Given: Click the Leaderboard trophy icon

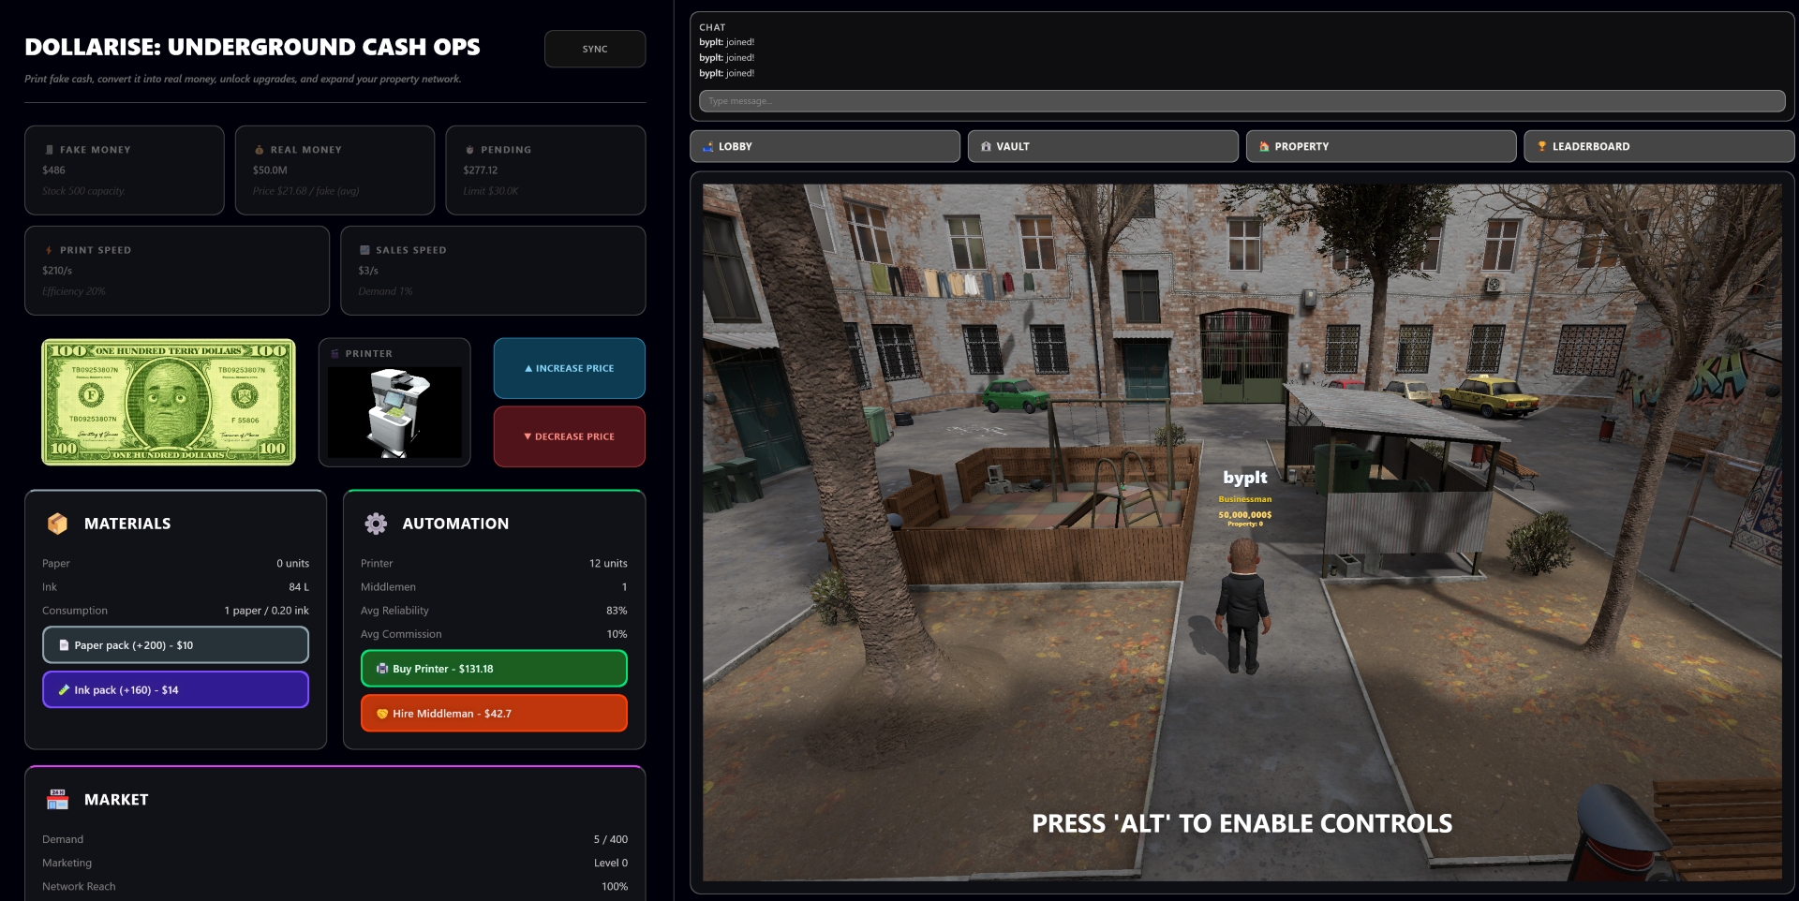Looking at the screenshot, I should tap(1541, 146).
